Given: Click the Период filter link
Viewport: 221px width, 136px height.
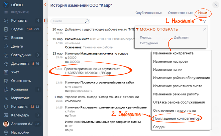Looking at the screenshot, I should coord(146,37).
